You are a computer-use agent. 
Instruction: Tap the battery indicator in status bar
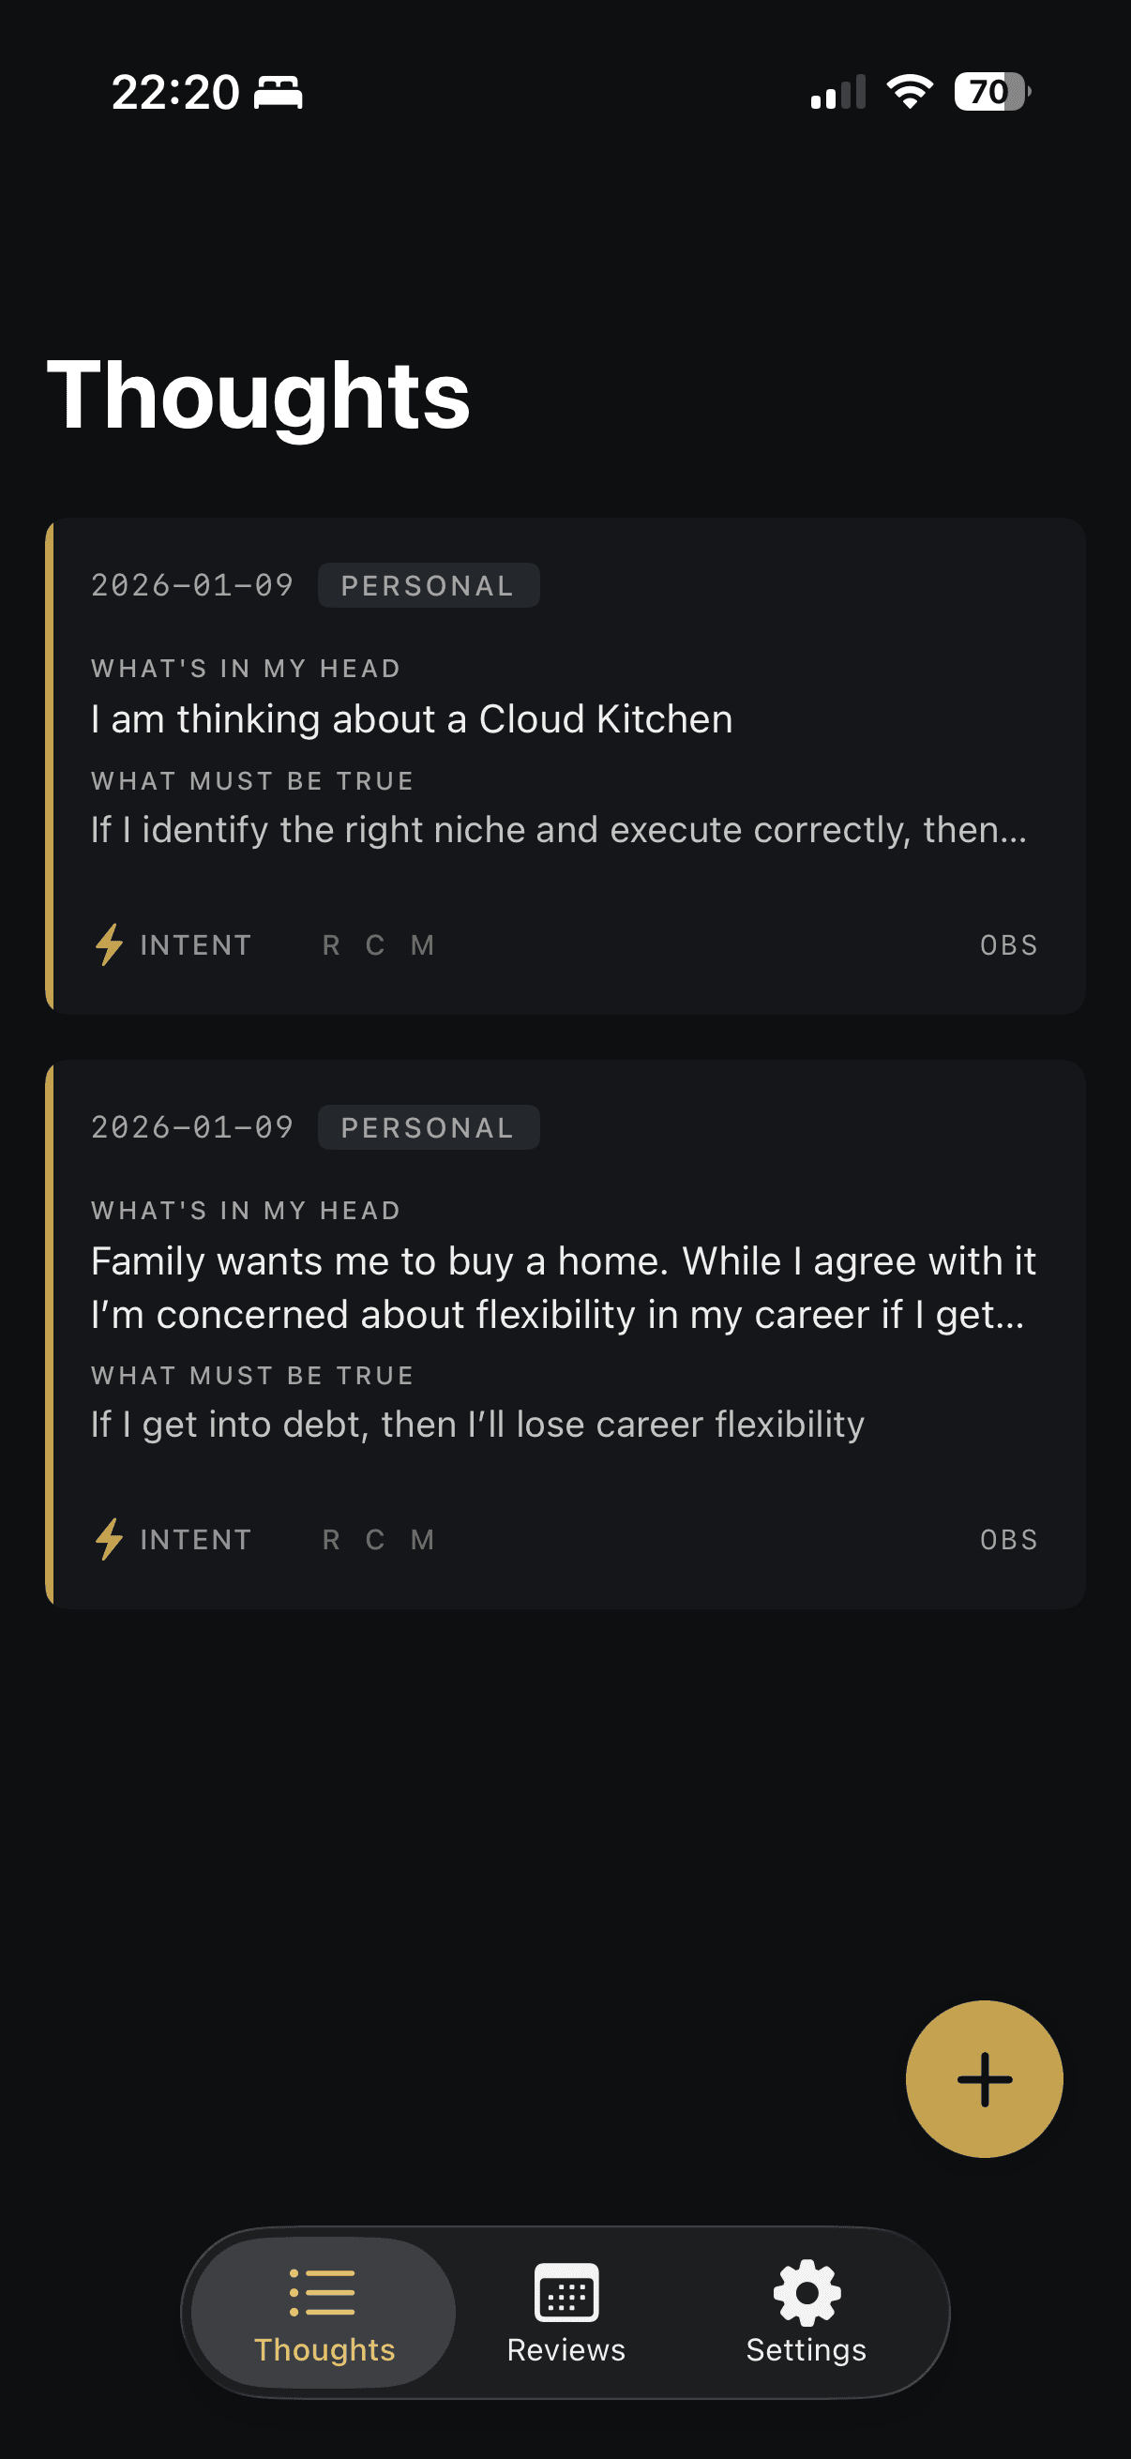click(x=990, y=92)
